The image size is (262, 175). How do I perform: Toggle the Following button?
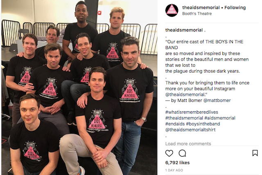tap(235, 8)
